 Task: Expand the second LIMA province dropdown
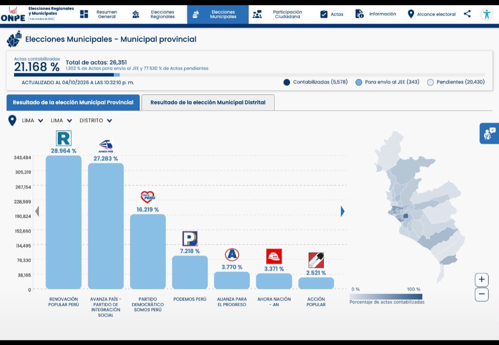[x=61, y=120]
